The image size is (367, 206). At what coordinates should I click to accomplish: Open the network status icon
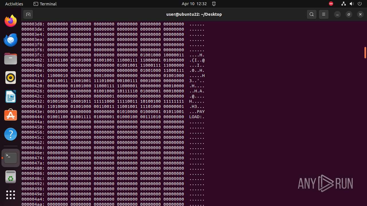(x=343, y=4)
